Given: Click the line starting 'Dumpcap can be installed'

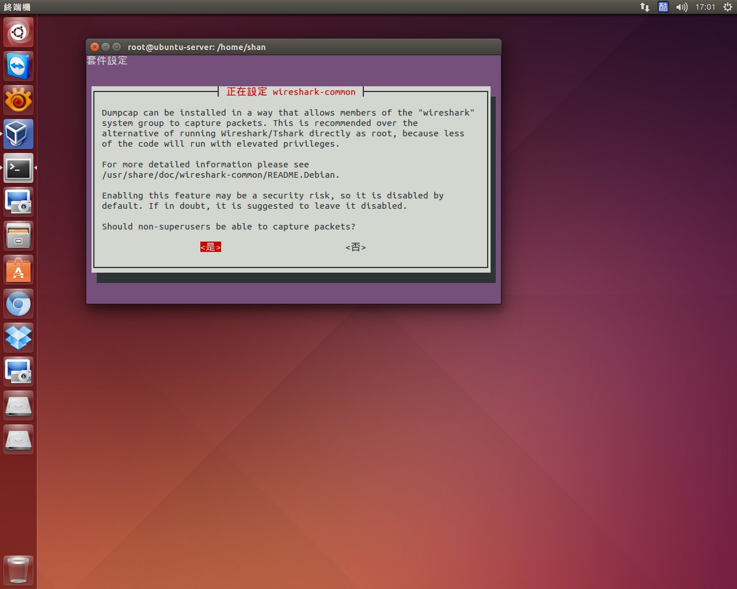Looking at the screenshot, I should (x=288, y=113).
